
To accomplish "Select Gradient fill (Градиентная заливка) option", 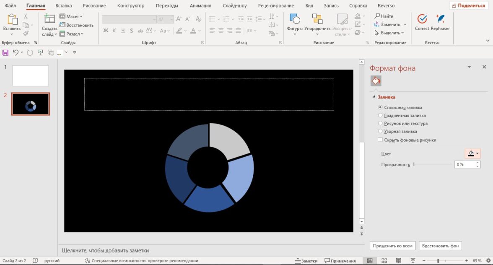I will (380, 115).
